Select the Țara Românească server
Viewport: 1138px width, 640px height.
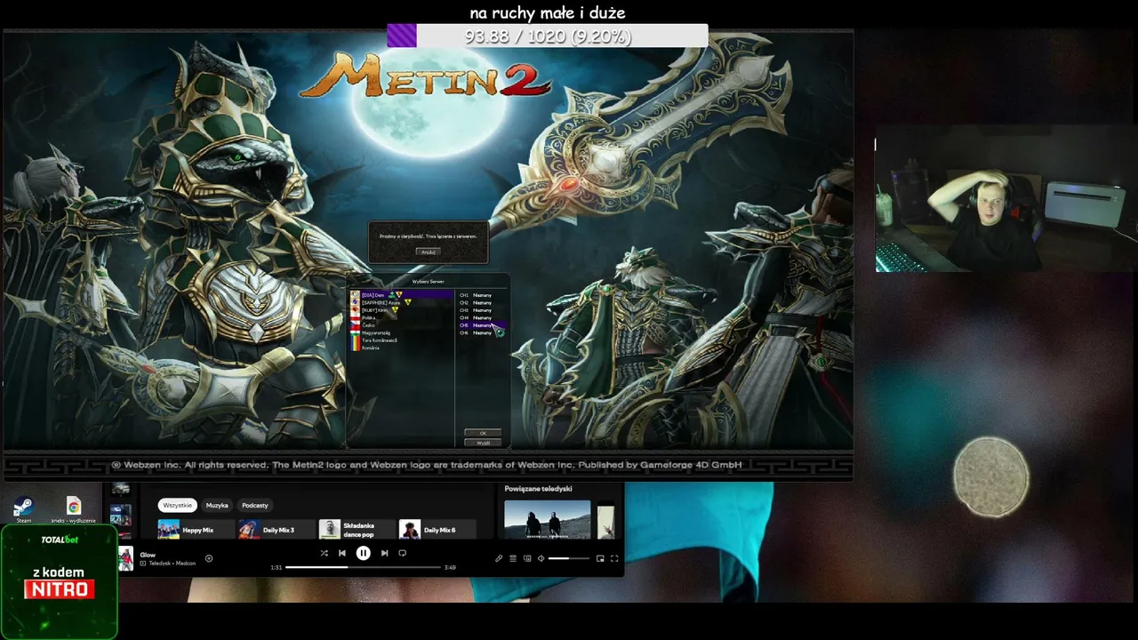(401, 340)
